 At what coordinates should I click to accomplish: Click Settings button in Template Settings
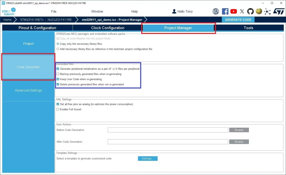pyautogui.click(x=147, y=159)
